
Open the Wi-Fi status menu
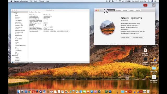tap(120, 1)
